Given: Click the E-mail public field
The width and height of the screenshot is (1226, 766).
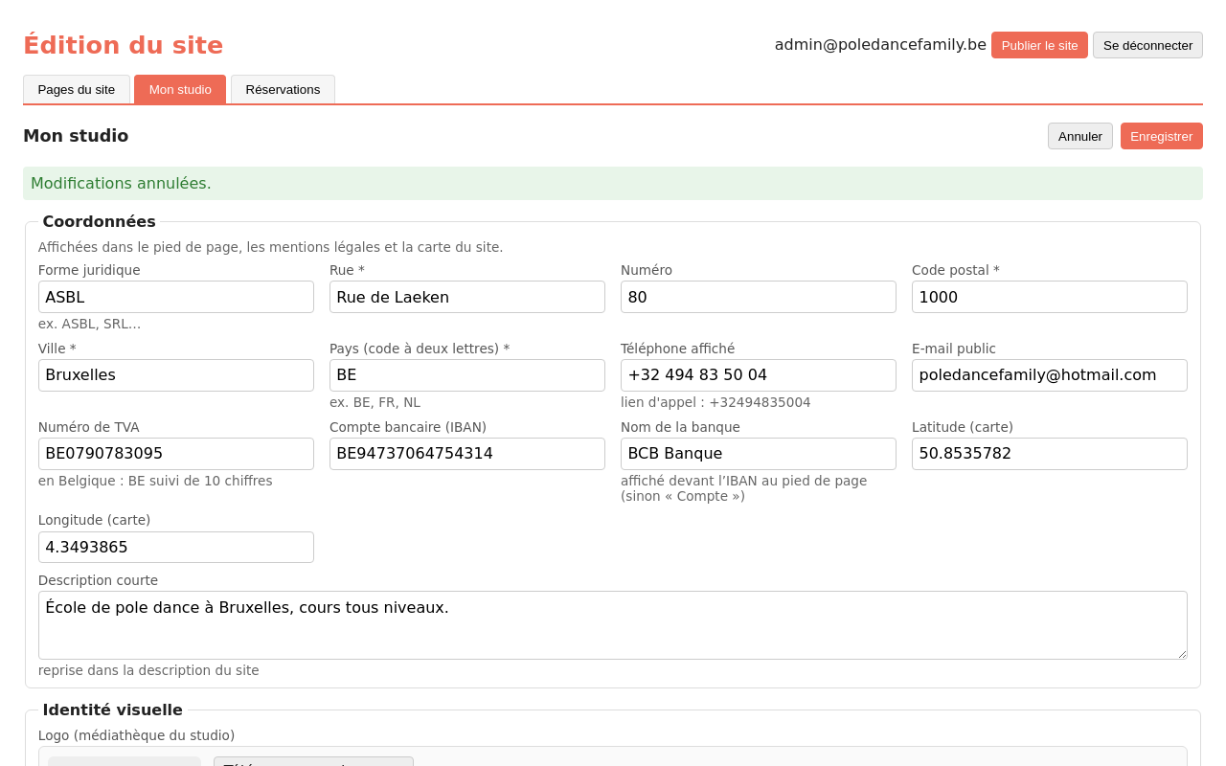Looking at the screenshot, I should click(x=1050, y=375).
